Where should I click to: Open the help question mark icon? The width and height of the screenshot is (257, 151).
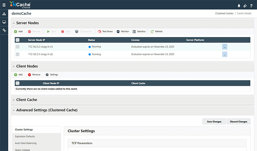click(x=251, y=6)
